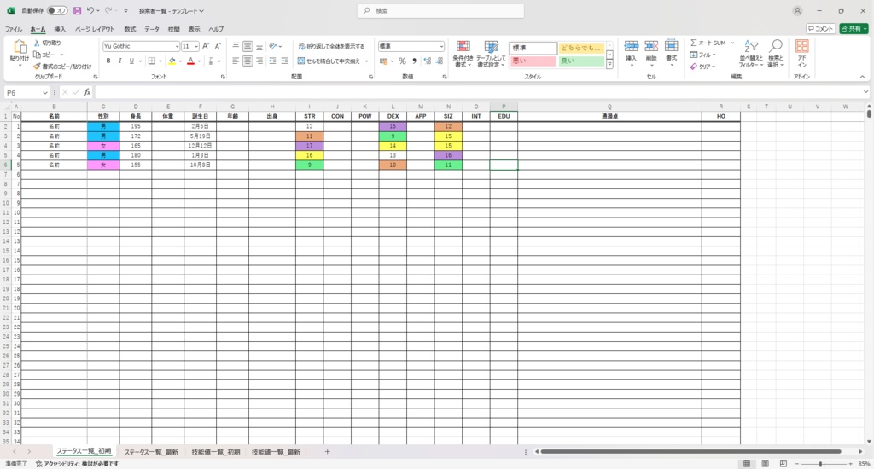874x469 pixels.
Task: Click the percent style icon
Action: pos(402,61)
